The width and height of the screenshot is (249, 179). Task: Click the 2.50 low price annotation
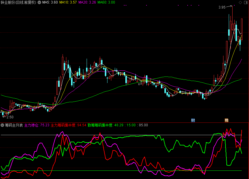(x=10, y=117)
